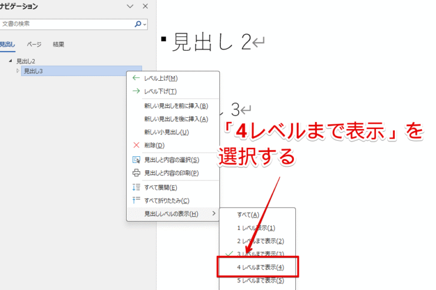
Task: Click the printer icon in the menu
Action: [136, 173]
